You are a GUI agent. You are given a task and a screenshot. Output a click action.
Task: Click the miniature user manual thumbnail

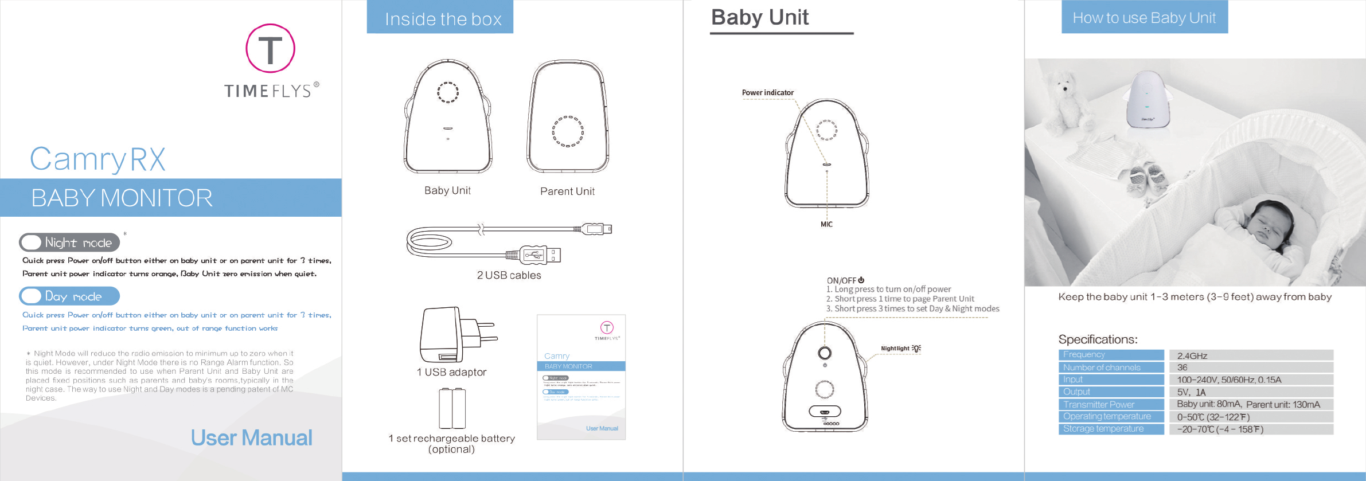tap(581, 377)
